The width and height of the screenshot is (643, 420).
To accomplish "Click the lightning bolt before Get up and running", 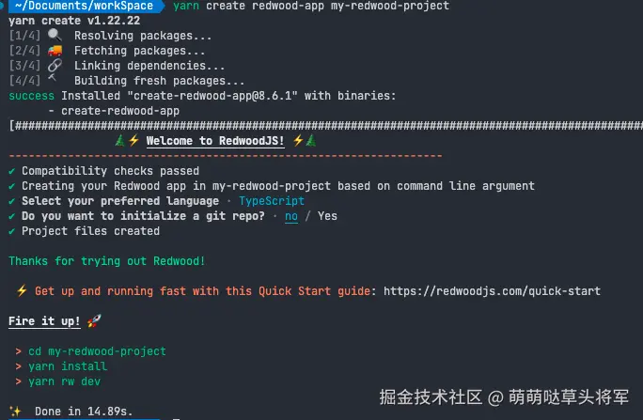I will coord(21,291).
